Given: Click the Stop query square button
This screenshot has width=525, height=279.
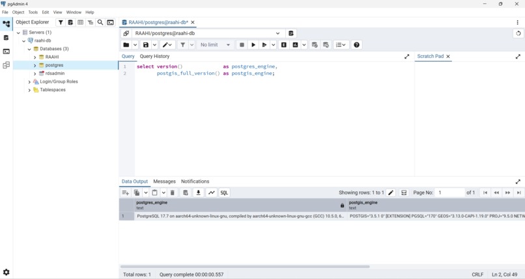Looking at the screenshot, I should click(x=242, y=45).
